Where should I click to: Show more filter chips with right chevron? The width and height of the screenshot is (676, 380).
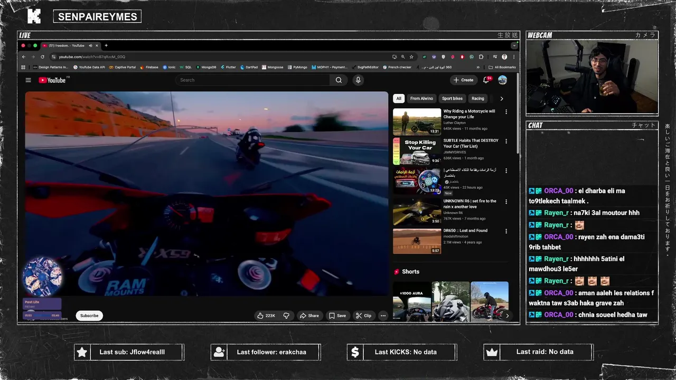(501, 99)
